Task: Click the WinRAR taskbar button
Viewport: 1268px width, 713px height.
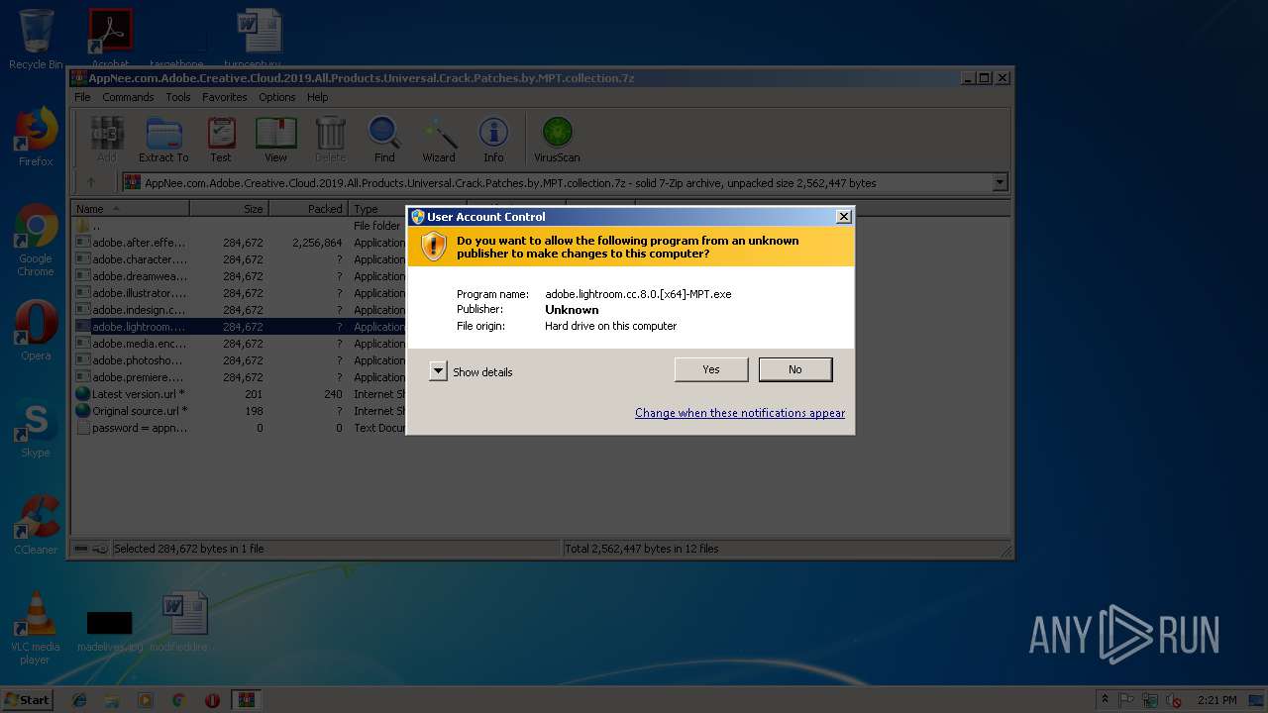Action: pos(246,700)
